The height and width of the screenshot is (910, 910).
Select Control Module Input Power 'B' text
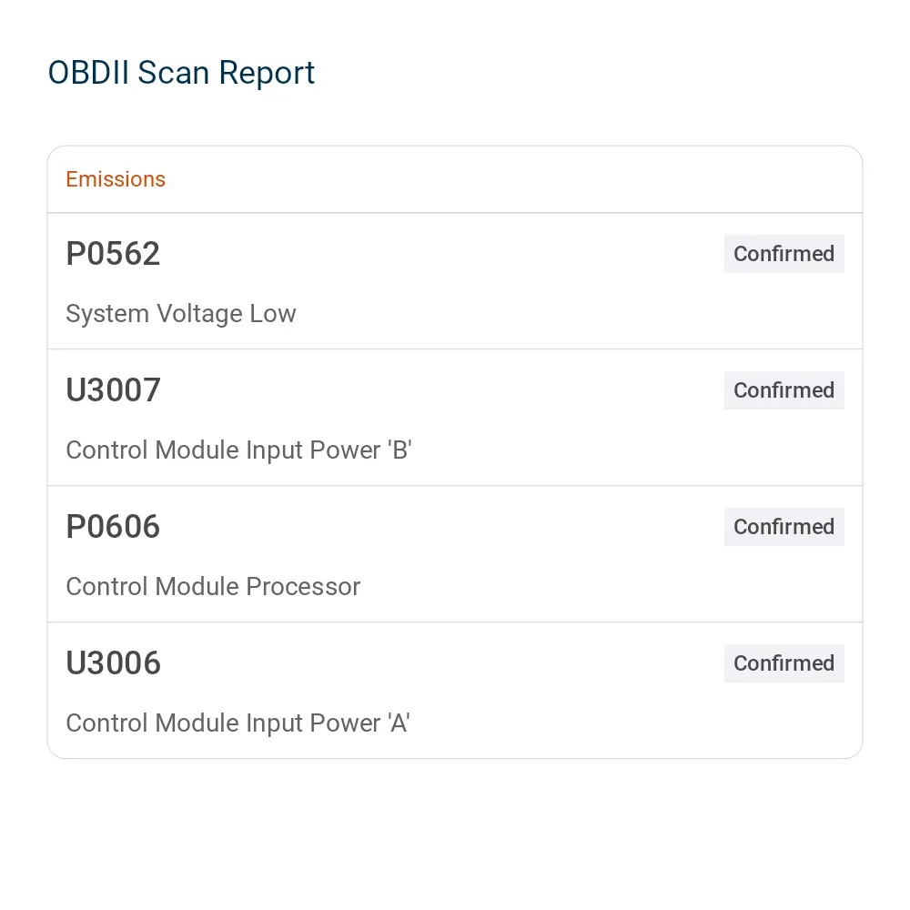coord(238,450)
